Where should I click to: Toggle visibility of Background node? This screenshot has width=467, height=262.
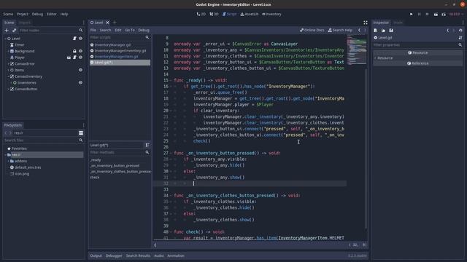80,51
